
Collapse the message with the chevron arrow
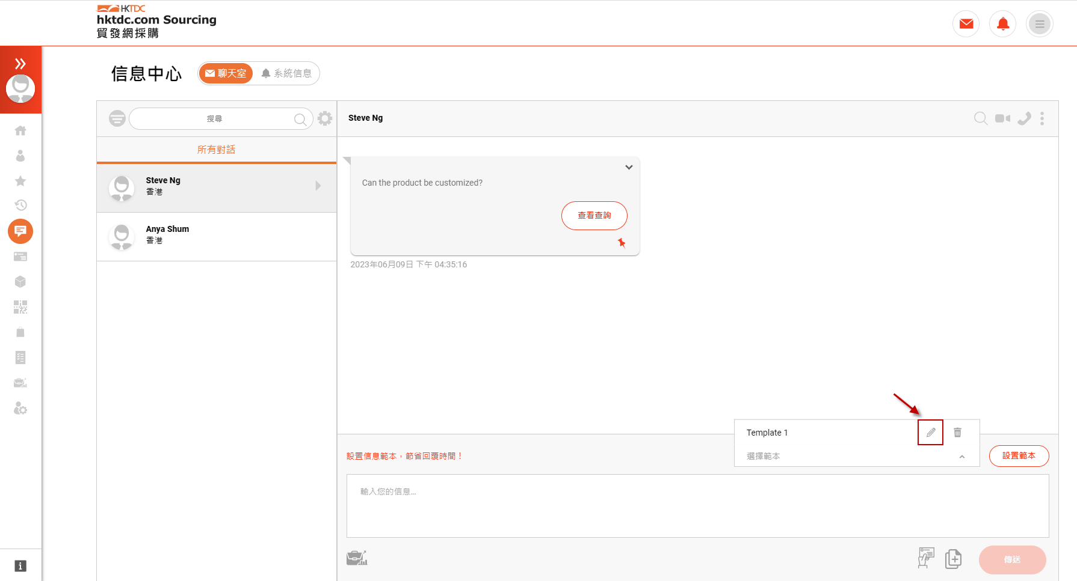[629, 167]
